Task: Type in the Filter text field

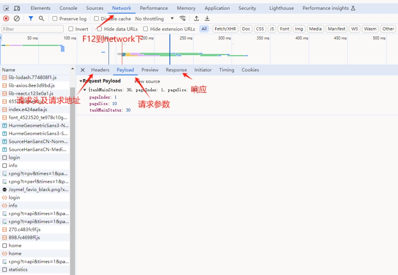Action: [32, 29]
